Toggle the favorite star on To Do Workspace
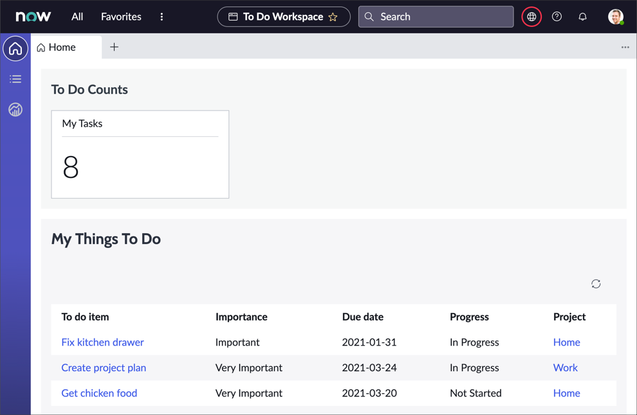This screenshot has height=415, width=637. (x=333, y=17)
